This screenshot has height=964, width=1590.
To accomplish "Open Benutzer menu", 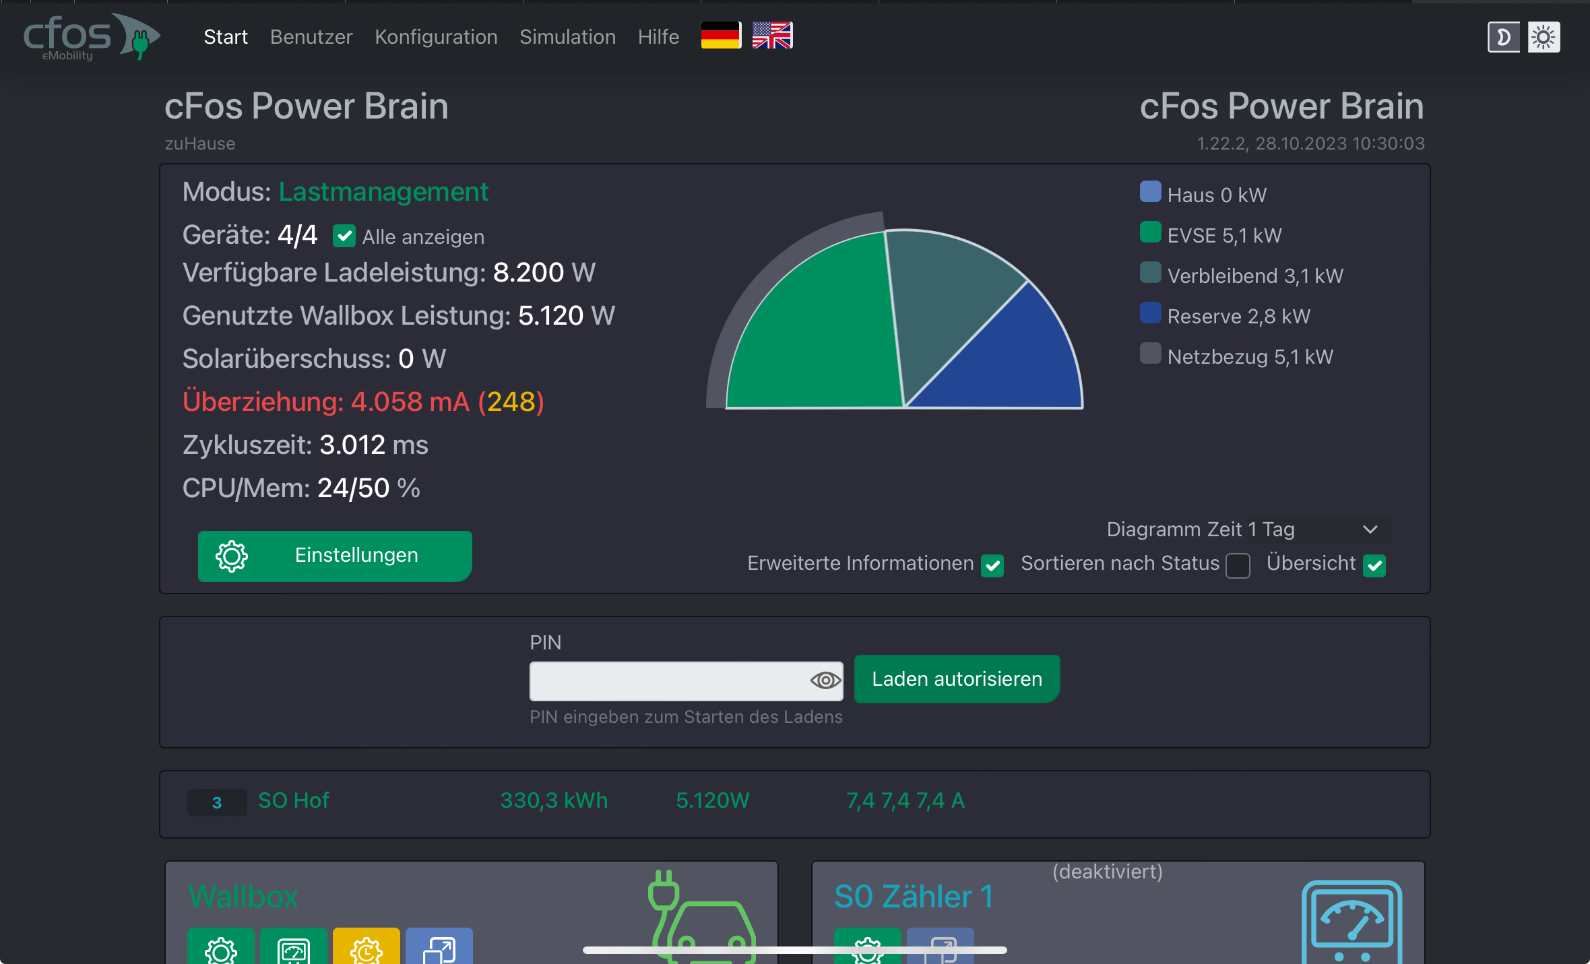I will coord(311,37).
